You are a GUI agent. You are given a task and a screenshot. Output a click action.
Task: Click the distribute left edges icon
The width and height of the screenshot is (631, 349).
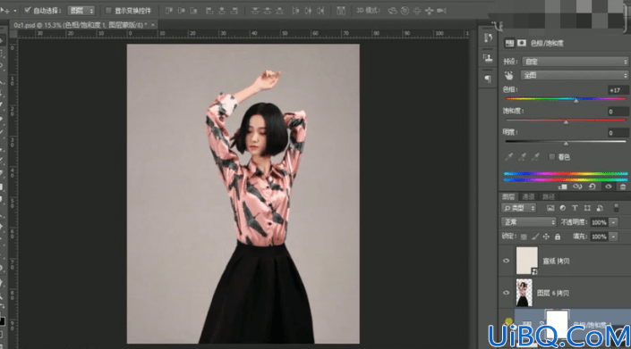tap(295, 11)
